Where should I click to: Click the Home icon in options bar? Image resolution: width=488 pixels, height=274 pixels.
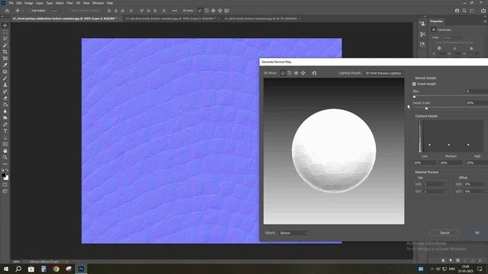(7, 11)
